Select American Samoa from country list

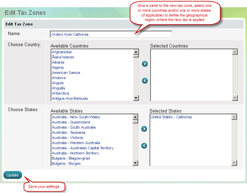point(66,73)
